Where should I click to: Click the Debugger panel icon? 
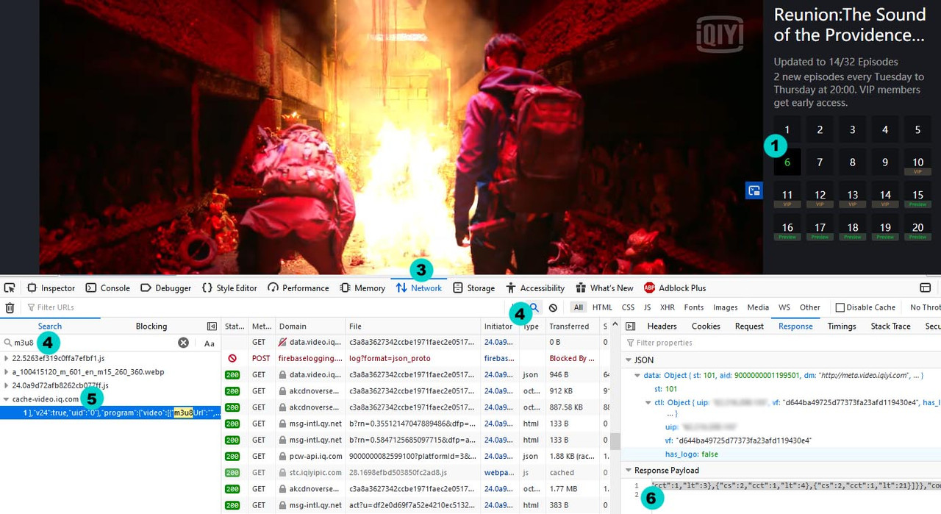pyautogui.click(x=145, y=288)
